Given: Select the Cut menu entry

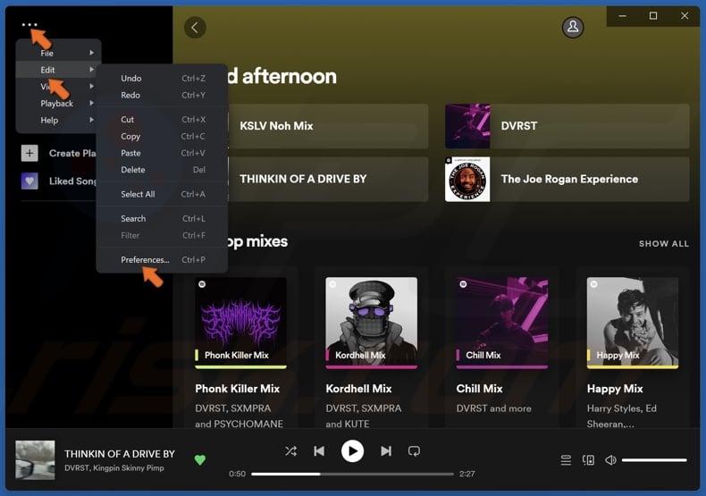Looking at the screenshot, I should pos(163,119).
